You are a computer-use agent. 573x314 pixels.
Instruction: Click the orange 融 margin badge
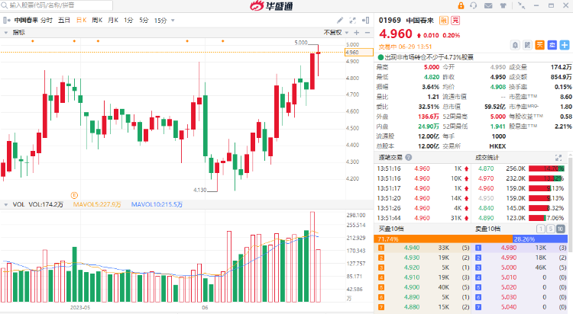tap(444, 21)
